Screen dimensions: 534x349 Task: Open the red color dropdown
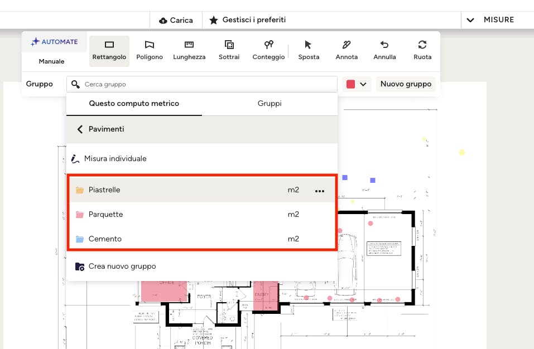click(x=357, y=84)
